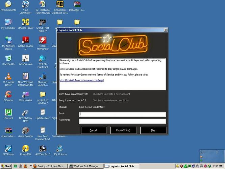
Task: Open the VLC media player desktop icon
Action: tap(8, 77)
